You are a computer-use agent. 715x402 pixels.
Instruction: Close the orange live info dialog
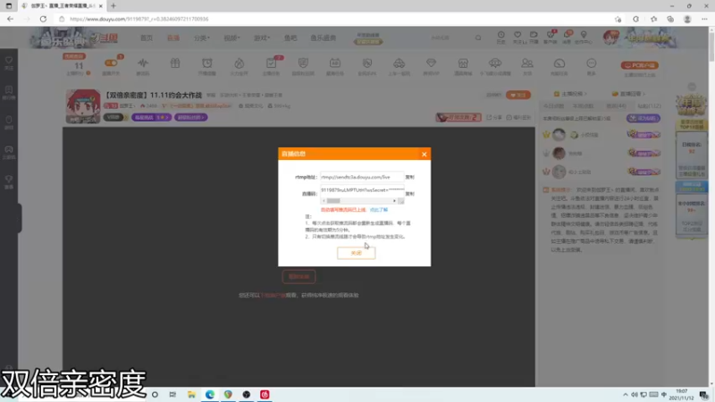click(x=424, y=154)
